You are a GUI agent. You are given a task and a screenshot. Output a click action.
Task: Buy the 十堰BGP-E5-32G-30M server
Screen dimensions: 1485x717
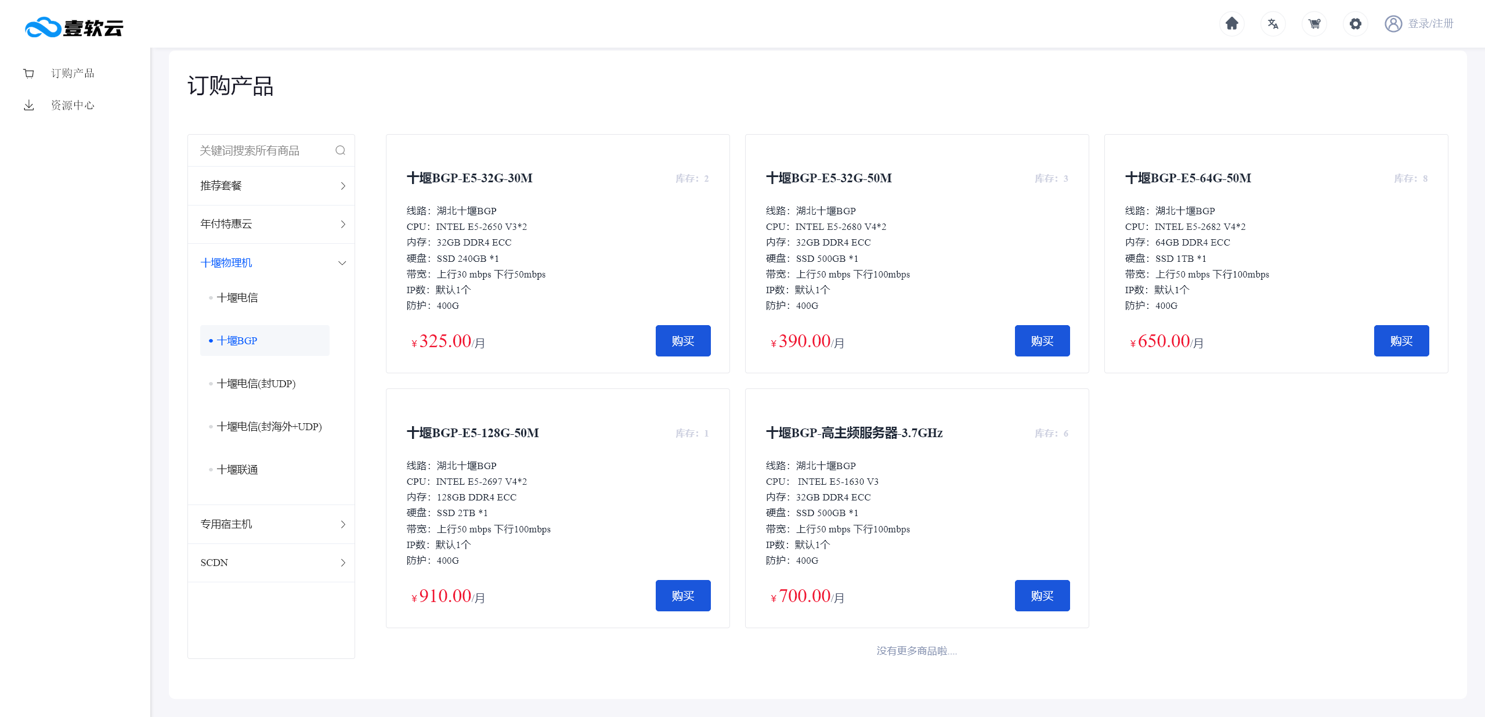point(682,341)
